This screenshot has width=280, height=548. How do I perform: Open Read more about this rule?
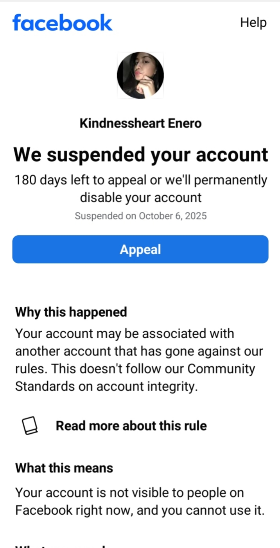pos(131,425)
